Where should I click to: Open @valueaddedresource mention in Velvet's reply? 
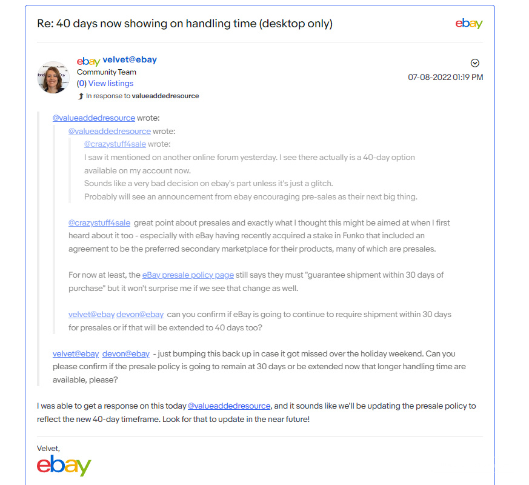coord(229,406)
